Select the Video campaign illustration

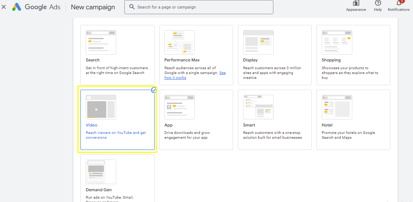coord(101,107)
